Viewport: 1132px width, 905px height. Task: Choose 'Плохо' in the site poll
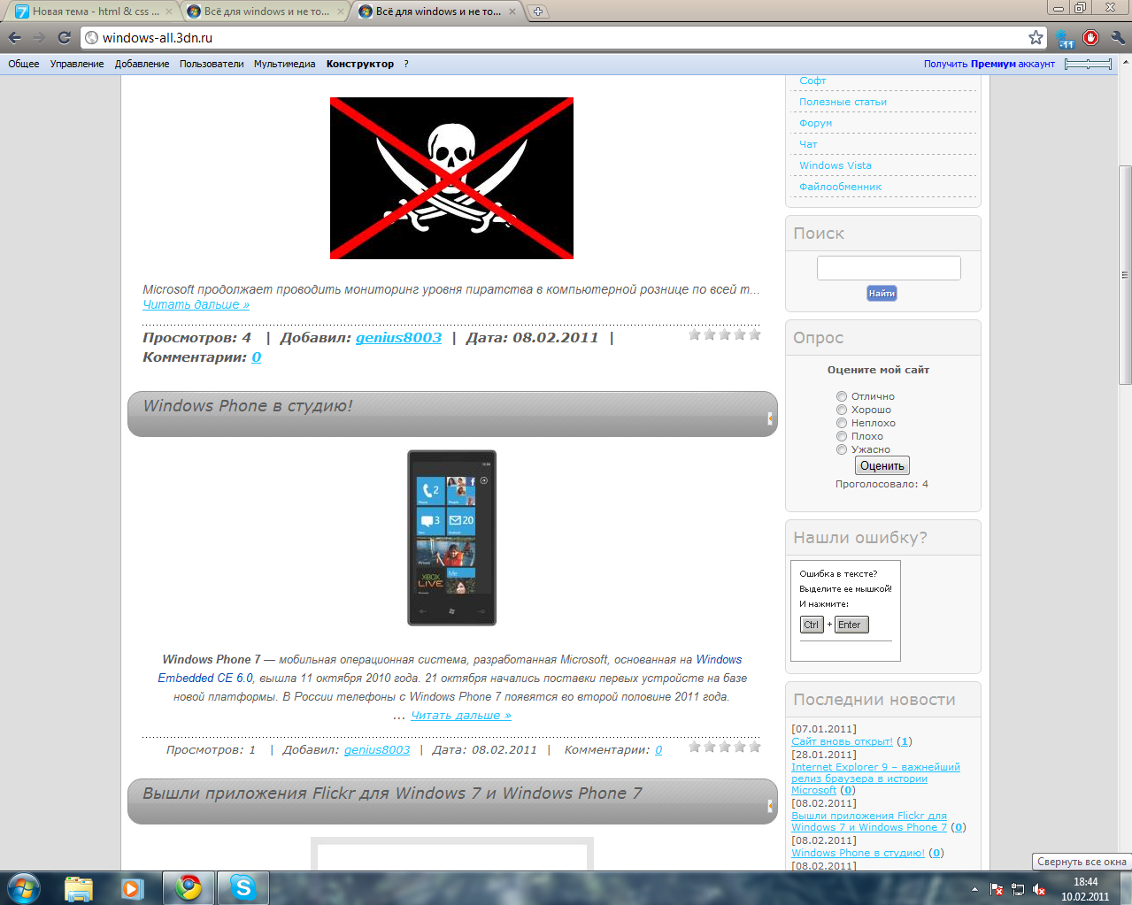tap(842, 436)
